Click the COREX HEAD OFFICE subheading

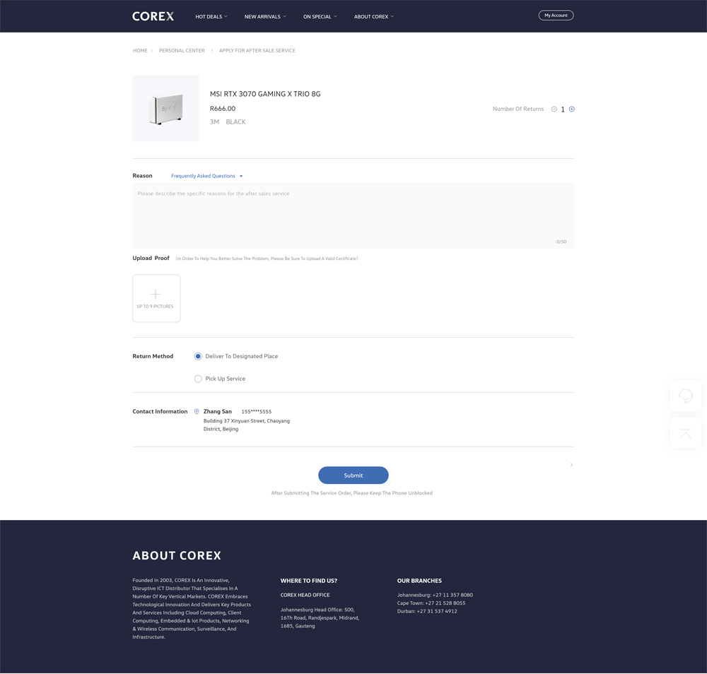(x=305, y=595)
